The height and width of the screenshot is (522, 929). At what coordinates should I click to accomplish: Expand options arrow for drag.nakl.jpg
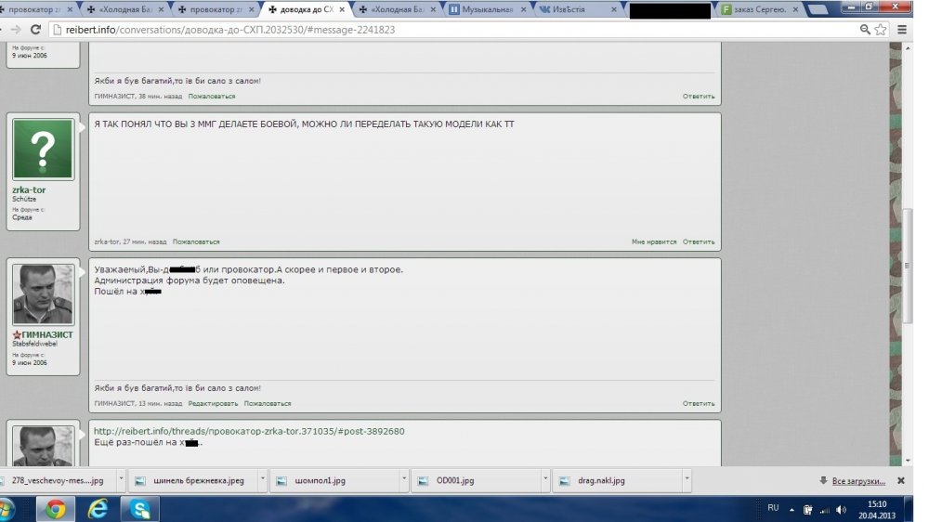point(687,478)
